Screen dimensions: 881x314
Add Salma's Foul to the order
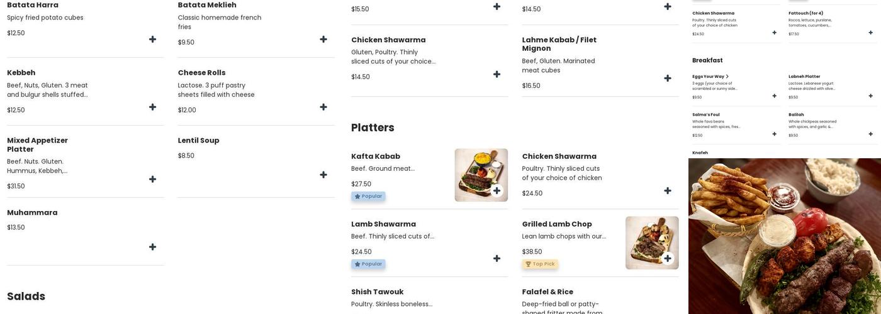point(775,134)
